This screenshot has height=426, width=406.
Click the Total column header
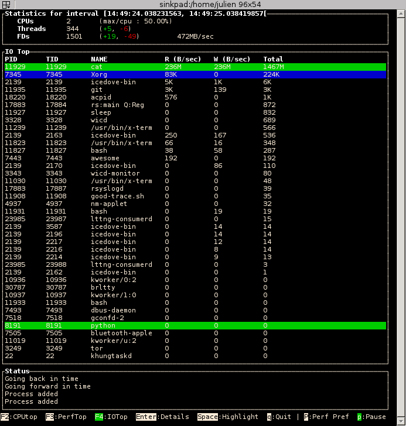pos(273,59)
